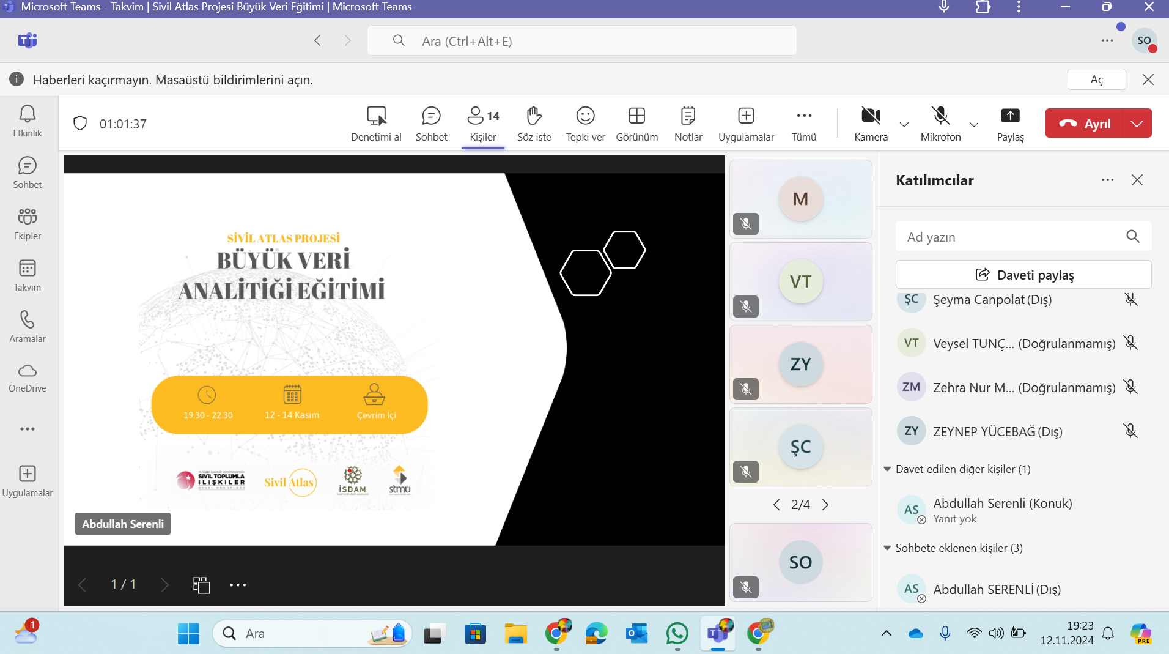Collapse 'Davet edilen diğer kişiler' section
The width and height of the screenshot is (1169, 654).
pos(887,469)
